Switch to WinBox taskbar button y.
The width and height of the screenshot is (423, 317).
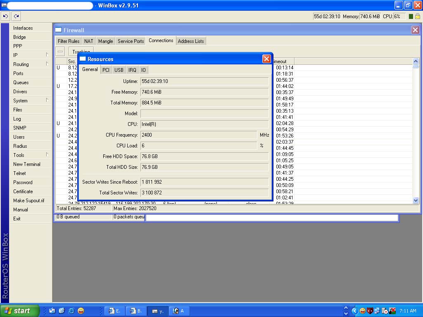[158, 311]
